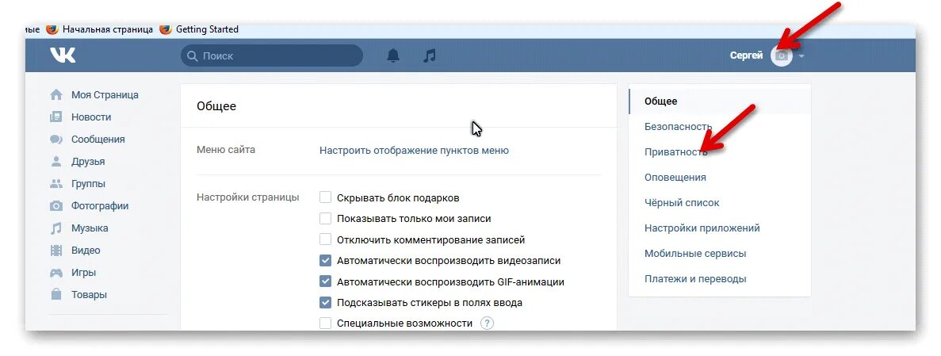941x356 pixels.
Task: Click the person icon beside Друзья
Action: [x=55, y=162]
